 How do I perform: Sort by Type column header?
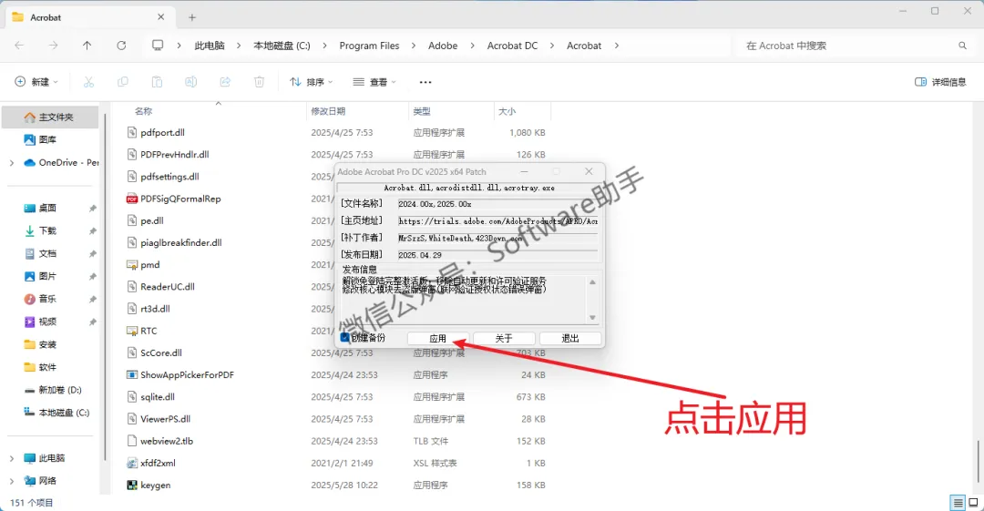[422, 111]
